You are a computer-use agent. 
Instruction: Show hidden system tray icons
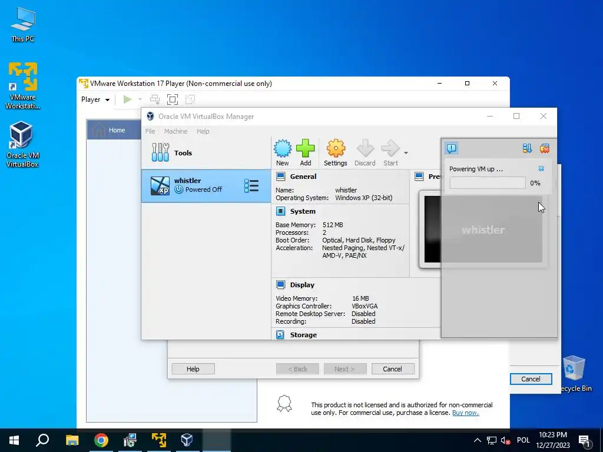tap(477, 440)
